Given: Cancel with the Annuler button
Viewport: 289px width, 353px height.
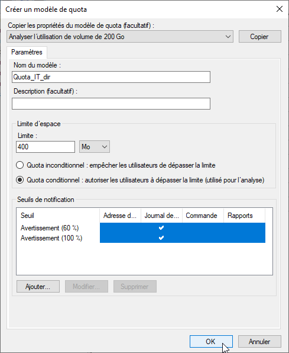Looking at the screenshot, I should click(259, 342).
